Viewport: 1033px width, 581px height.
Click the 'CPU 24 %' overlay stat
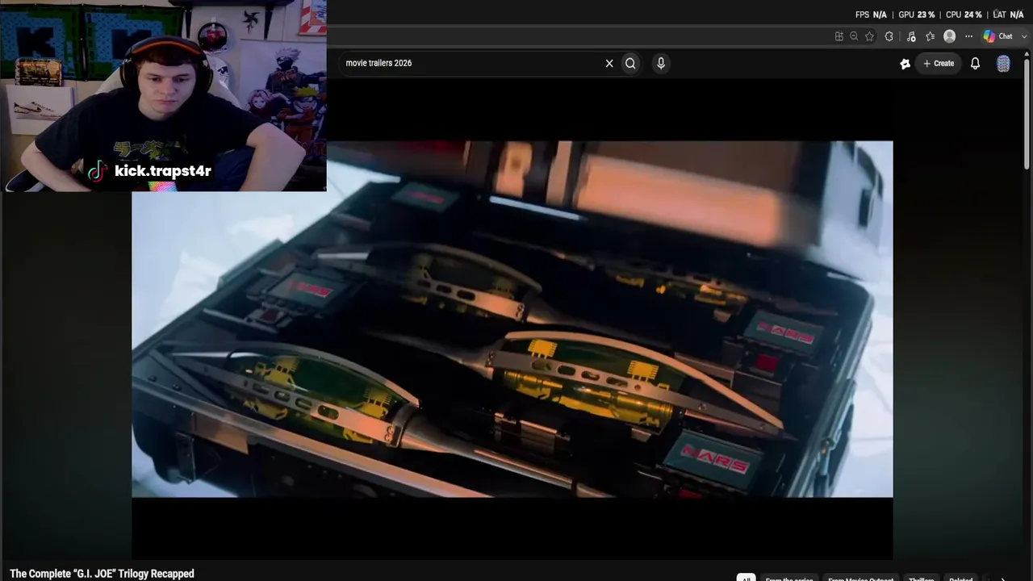click(x=964, y=15)
